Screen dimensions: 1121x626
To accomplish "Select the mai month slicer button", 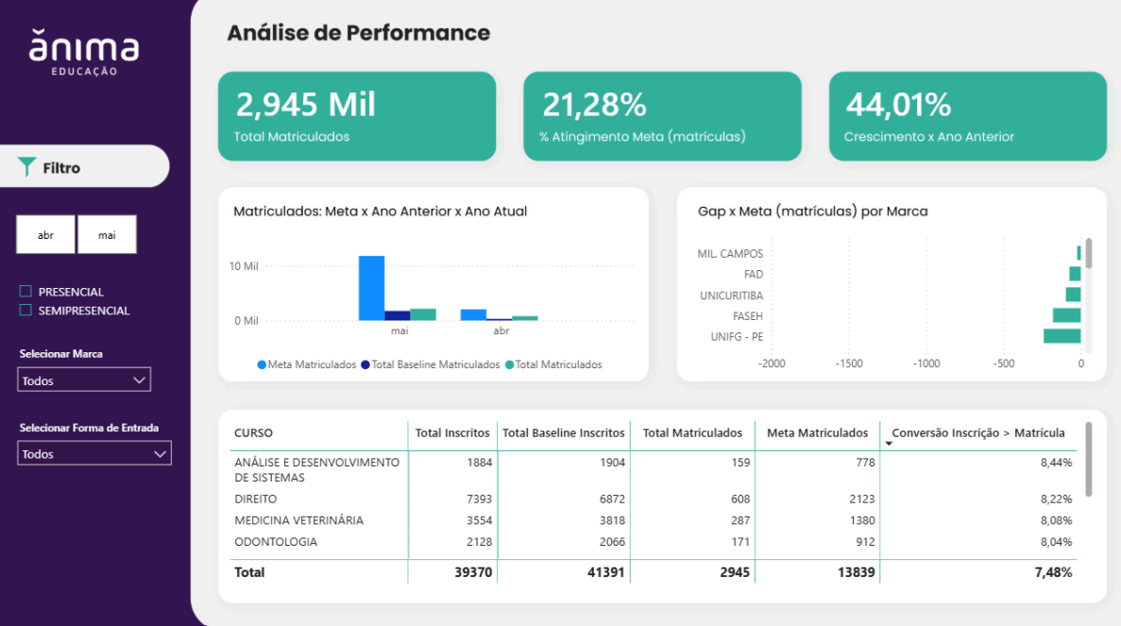I will click(x=108, y=234).
